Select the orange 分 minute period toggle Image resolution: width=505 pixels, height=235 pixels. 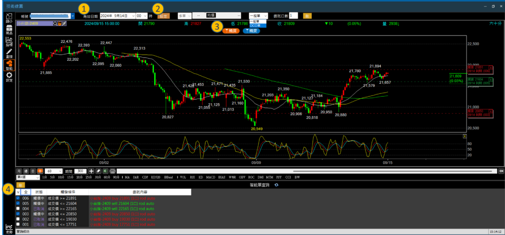[x=40, y=171]
